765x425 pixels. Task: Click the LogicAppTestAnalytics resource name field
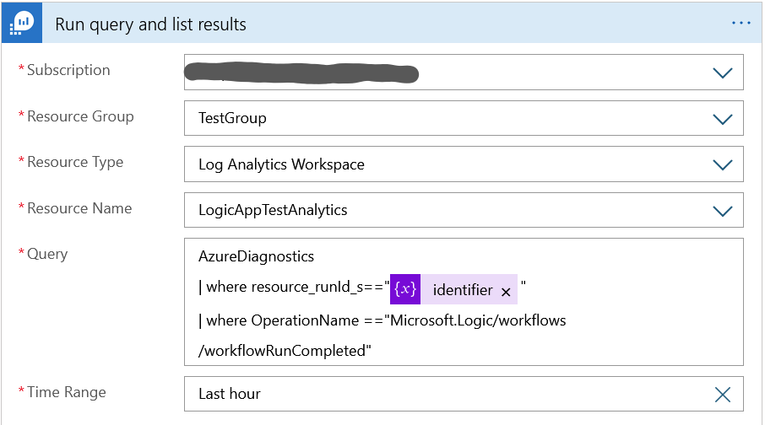coord(273,210)
